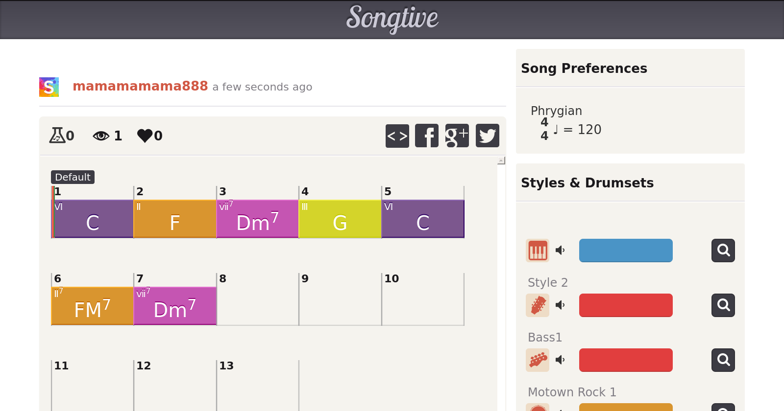Viewport: 784px width, 411px height.
Task: Select the Default section label
Action: click(x=73, y=177)
